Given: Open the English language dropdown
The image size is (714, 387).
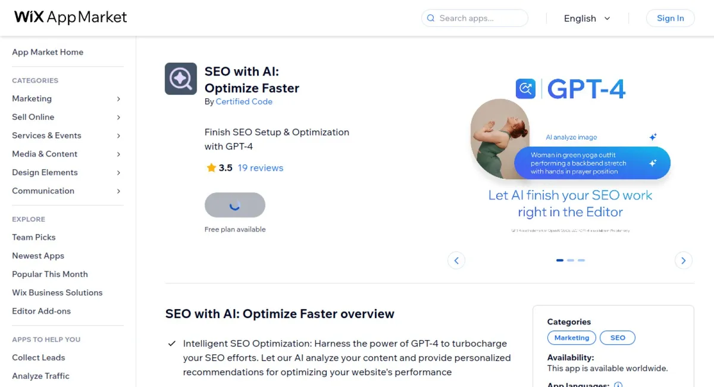Looking at the screenshot, I should point(587,18).
